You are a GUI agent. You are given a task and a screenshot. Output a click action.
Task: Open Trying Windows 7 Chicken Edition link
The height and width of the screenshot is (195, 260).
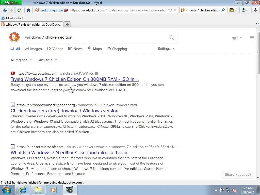pos(75,79)
